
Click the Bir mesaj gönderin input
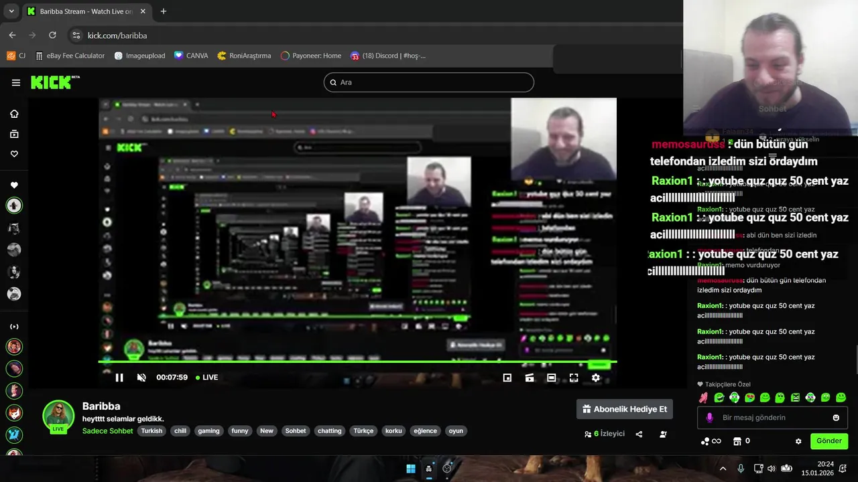tap(773, 418)
